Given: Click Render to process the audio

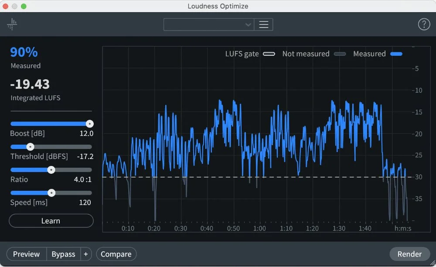Looking at the screenshot, I should point(410,254).
